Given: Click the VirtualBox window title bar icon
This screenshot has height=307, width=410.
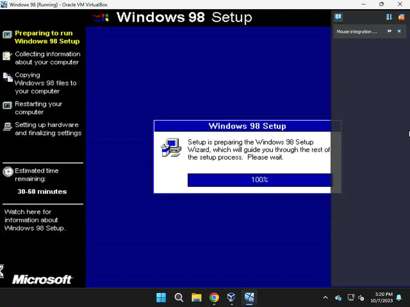Looking at the screenshot, I should (x=4, y=4).
